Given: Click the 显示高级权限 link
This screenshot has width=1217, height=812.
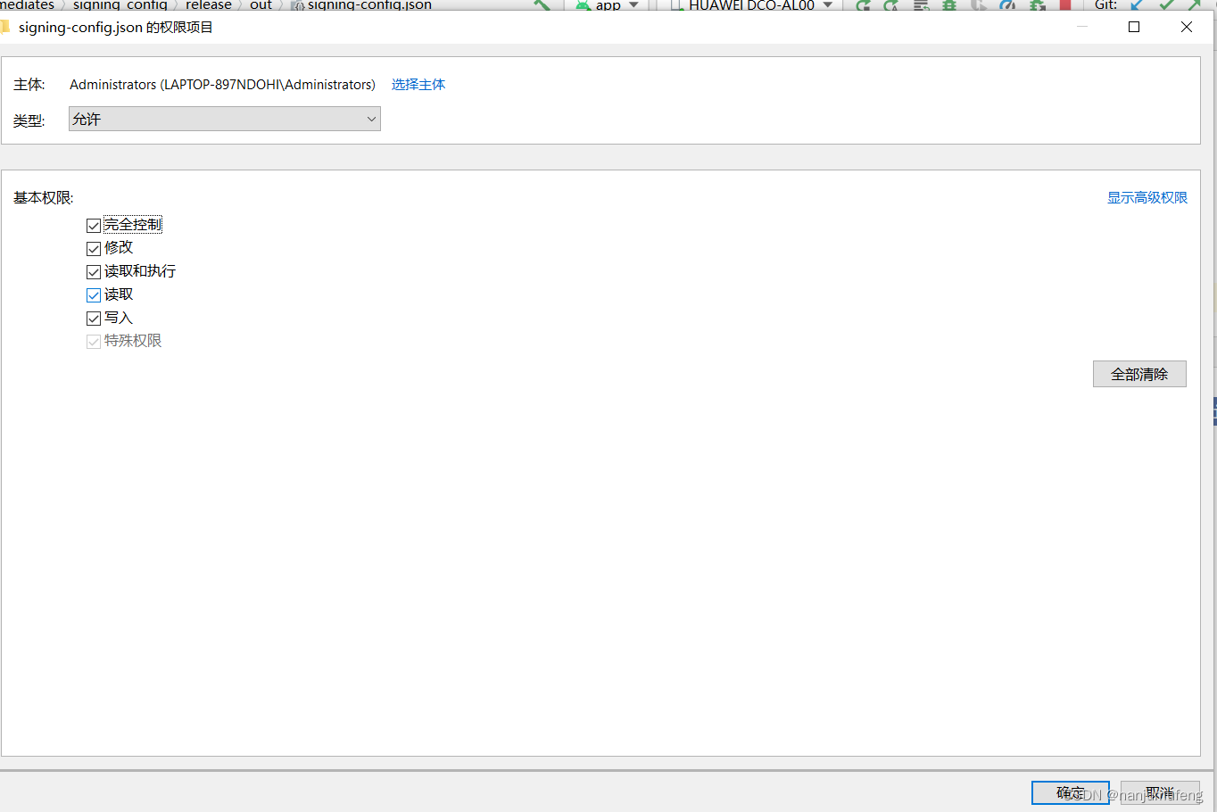Looking at the screenshot, I should point(1147,198).
